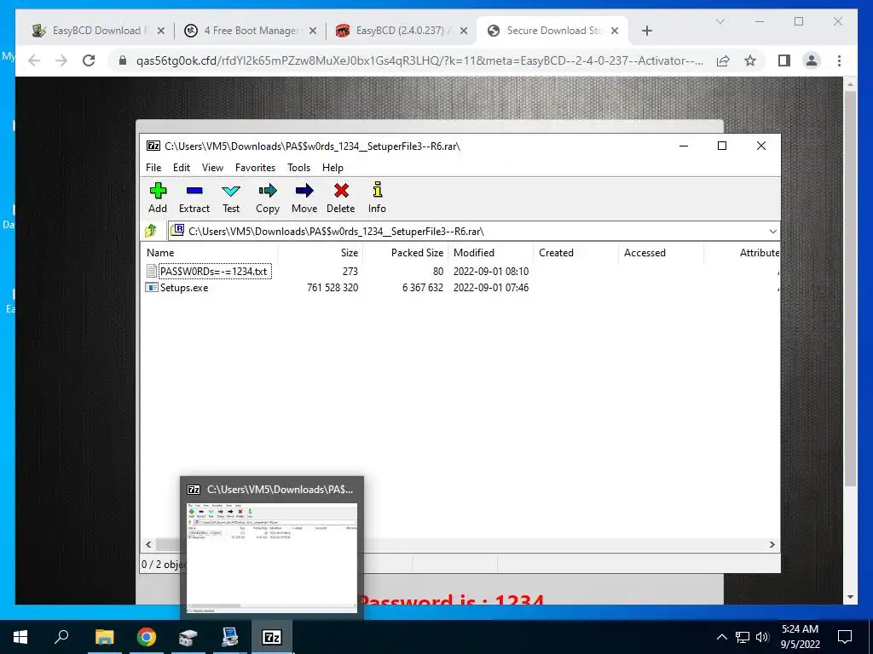This screenshot has height=654, width=873.
Task: Switch to the EasyBCD (2.4.0.237) tab
Action: coord(401,31)
